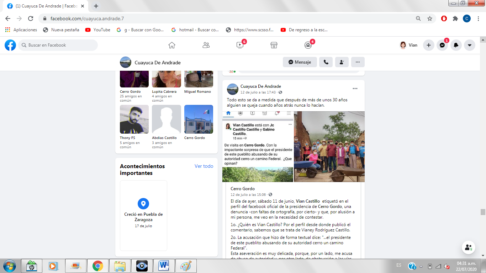This screenshot has height=273, width=486.
Task: Open the Word taskbar icon
Action: click(x=164, y=266)
